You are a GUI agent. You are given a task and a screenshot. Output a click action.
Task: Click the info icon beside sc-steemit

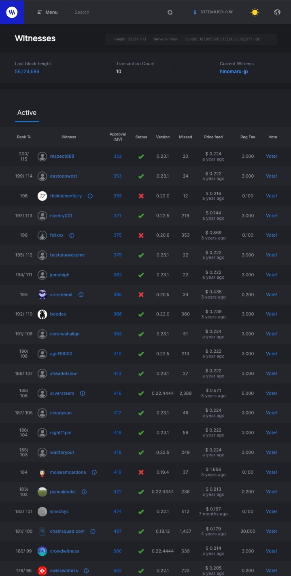81,295
